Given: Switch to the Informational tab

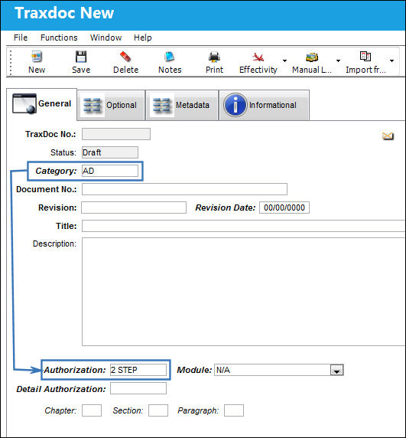Looking at the screenshot, I should [264, 105].
